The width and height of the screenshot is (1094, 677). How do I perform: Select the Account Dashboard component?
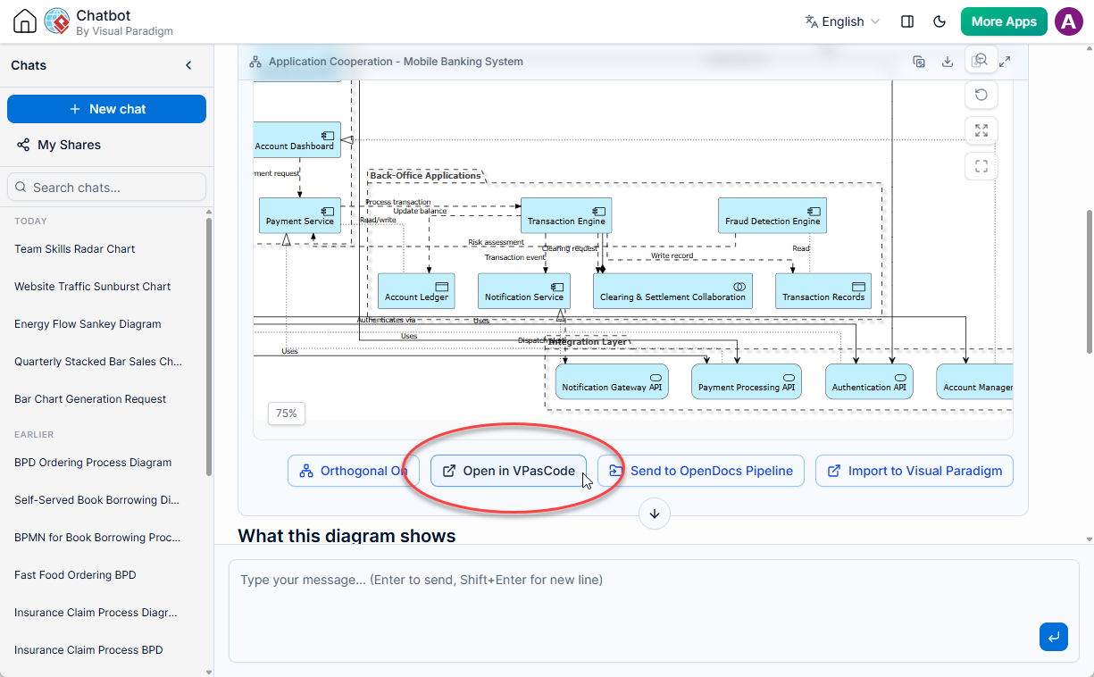pos(296,140)
